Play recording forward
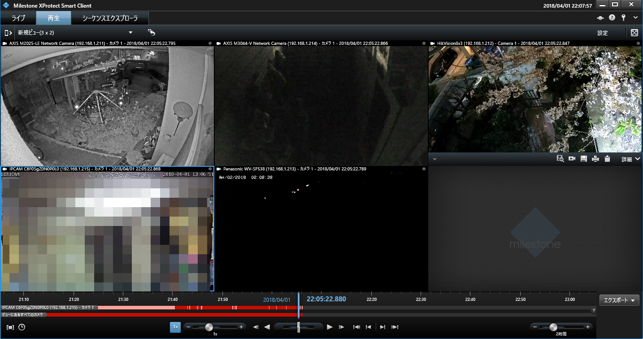The height and width of the screenshot is (339, 643). pyautogui.click(x=330, y=327)
